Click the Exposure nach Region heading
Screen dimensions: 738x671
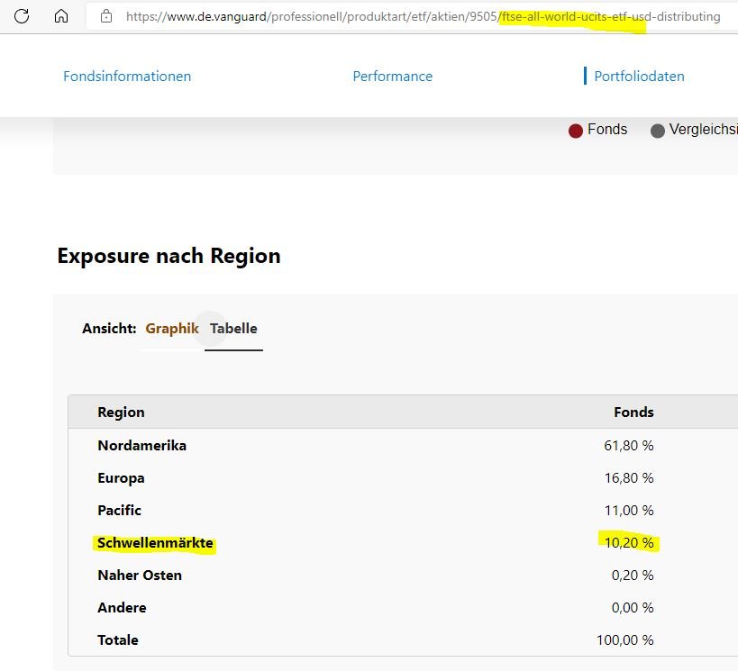point(169,256)
